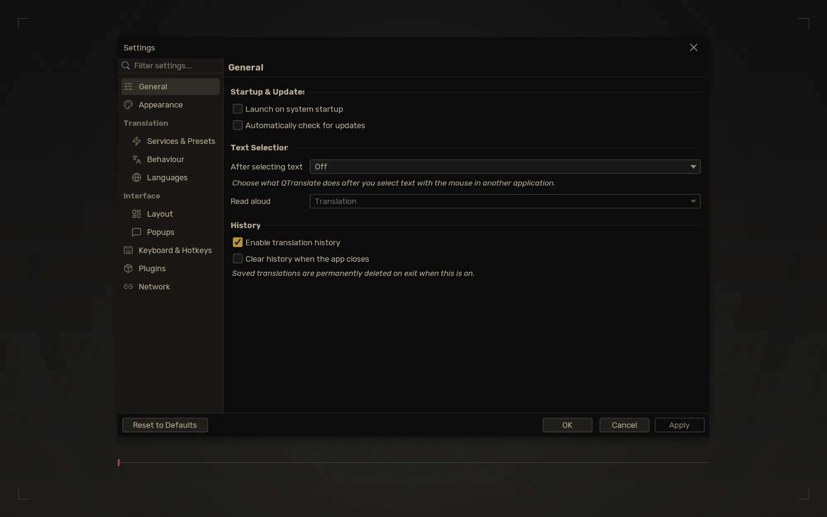The image size is (827, 517).
Task: Open Keyboard & Hotkeys settings
Action: 170,250
